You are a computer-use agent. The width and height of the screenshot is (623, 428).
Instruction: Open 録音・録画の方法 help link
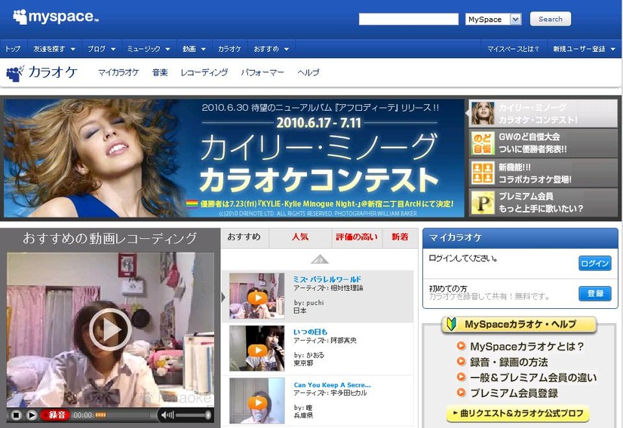tap(509, 362)
